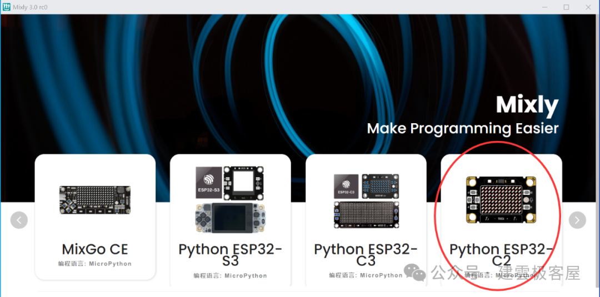Viewport: 600px width, 297px height.
Task: Click the large Mixly heading
Action: 527,105
